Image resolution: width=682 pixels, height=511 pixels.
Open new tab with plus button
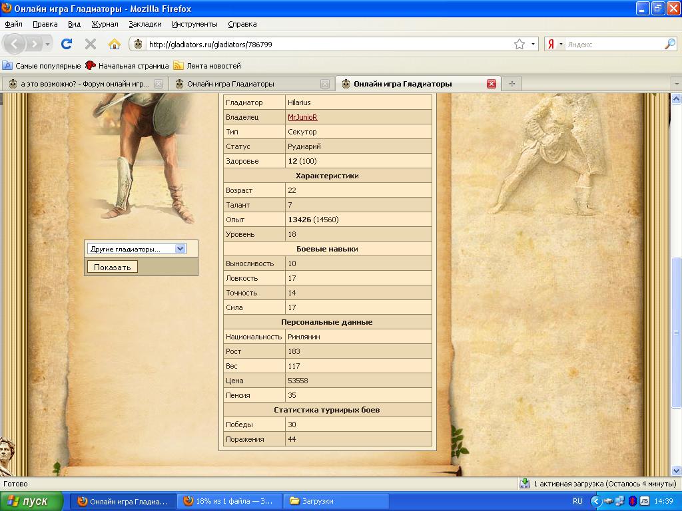click(x=511, y=84)
